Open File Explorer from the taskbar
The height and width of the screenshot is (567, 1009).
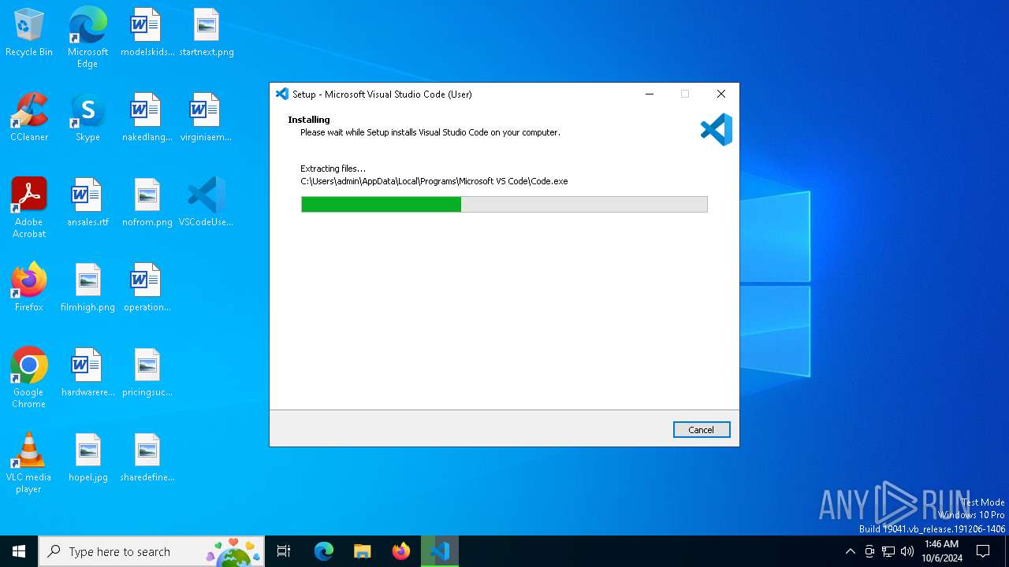(x=362, y=551)
